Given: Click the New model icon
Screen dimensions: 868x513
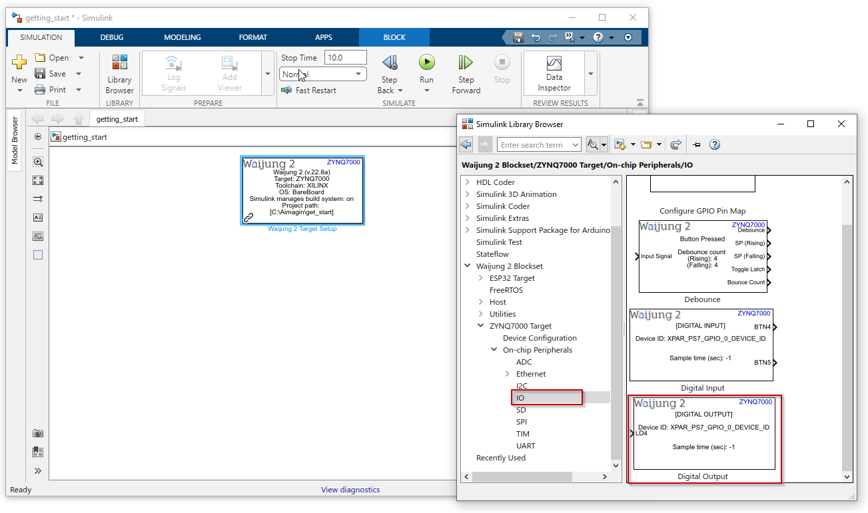Looking at the screenshot, I should (x=19, y=62).
